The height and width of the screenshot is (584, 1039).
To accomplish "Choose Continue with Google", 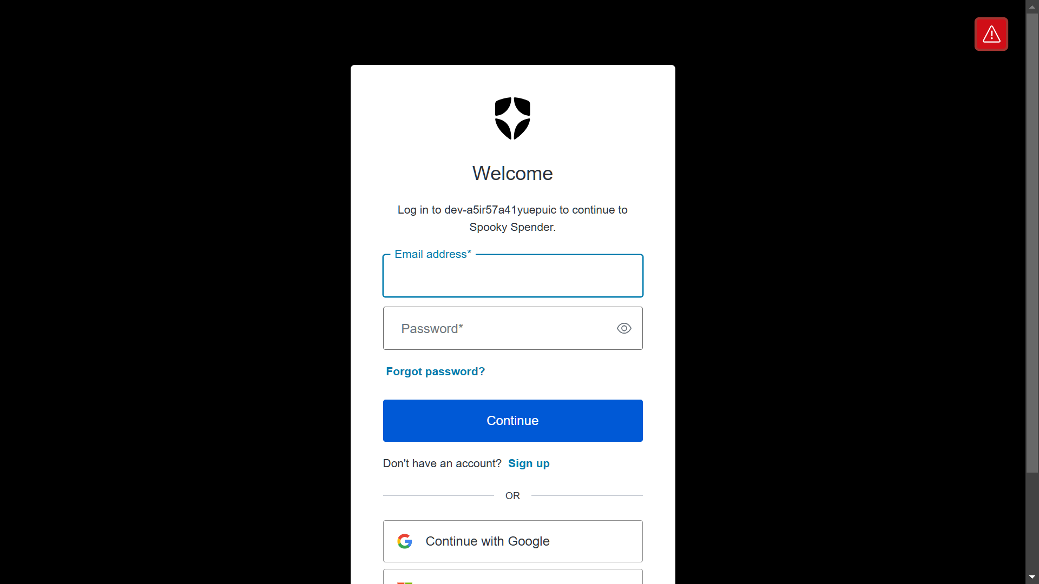I will point(512,541).
